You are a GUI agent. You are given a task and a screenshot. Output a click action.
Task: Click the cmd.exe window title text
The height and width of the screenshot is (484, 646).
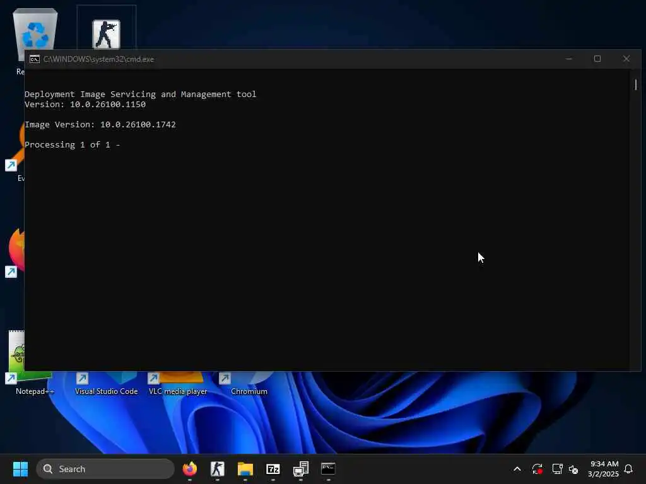98,59
